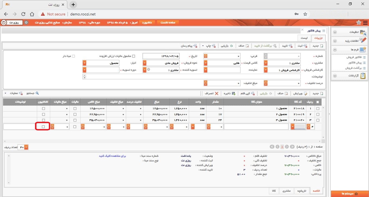This screenshot has width=369, height=197.
Task: Click the حذف icon next to برگشت از تایید
Action: (247, 46)
